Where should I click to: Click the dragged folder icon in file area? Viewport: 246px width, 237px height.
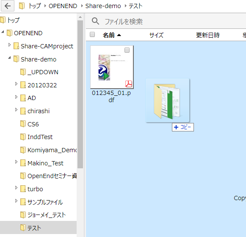coord(167,100)
